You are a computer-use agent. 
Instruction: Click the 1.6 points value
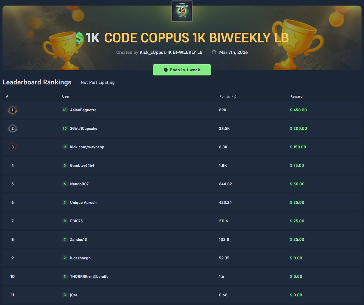tap(222, 277)
